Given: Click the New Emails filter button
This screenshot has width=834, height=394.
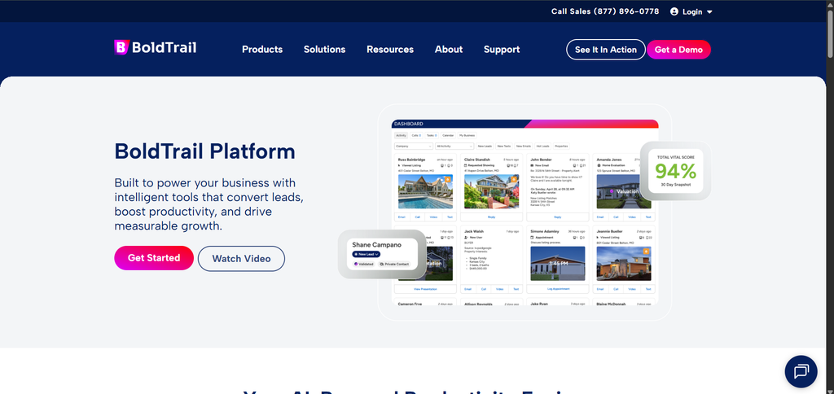Looking at the screenshot, I should tap(524, 146).
